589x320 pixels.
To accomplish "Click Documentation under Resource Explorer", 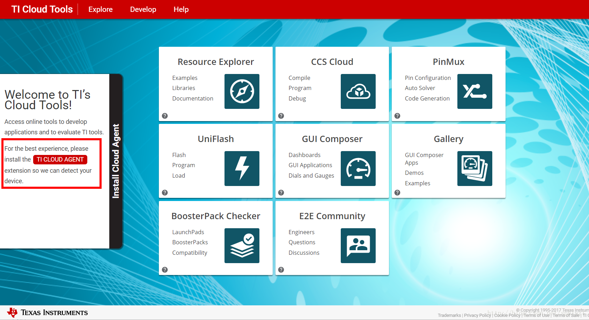I will (x=193, y=98).
